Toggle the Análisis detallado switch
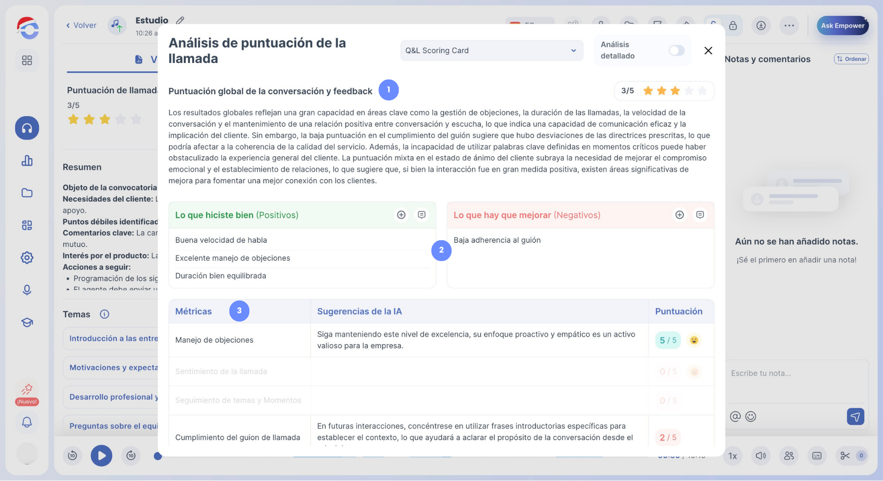This screenshot has height=481, width=883. [x=676, y=51]
